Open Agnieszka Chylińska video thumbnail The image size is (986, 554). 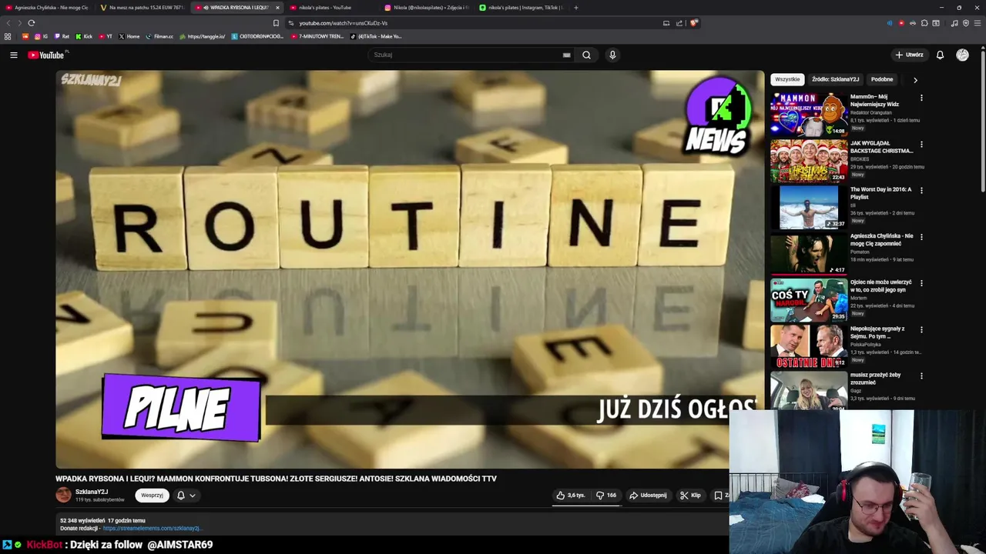coord(809,252)
